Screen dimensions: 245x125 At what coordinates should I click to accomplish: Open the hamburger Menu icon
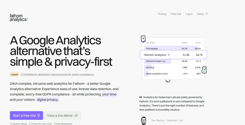pos(206,14)
